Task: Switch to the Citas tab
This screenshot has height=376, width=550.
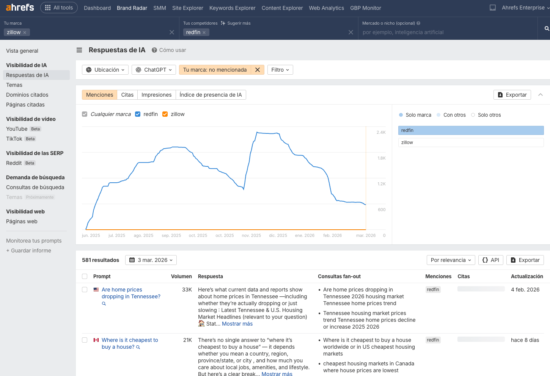Action: click(x=127, y=95)
